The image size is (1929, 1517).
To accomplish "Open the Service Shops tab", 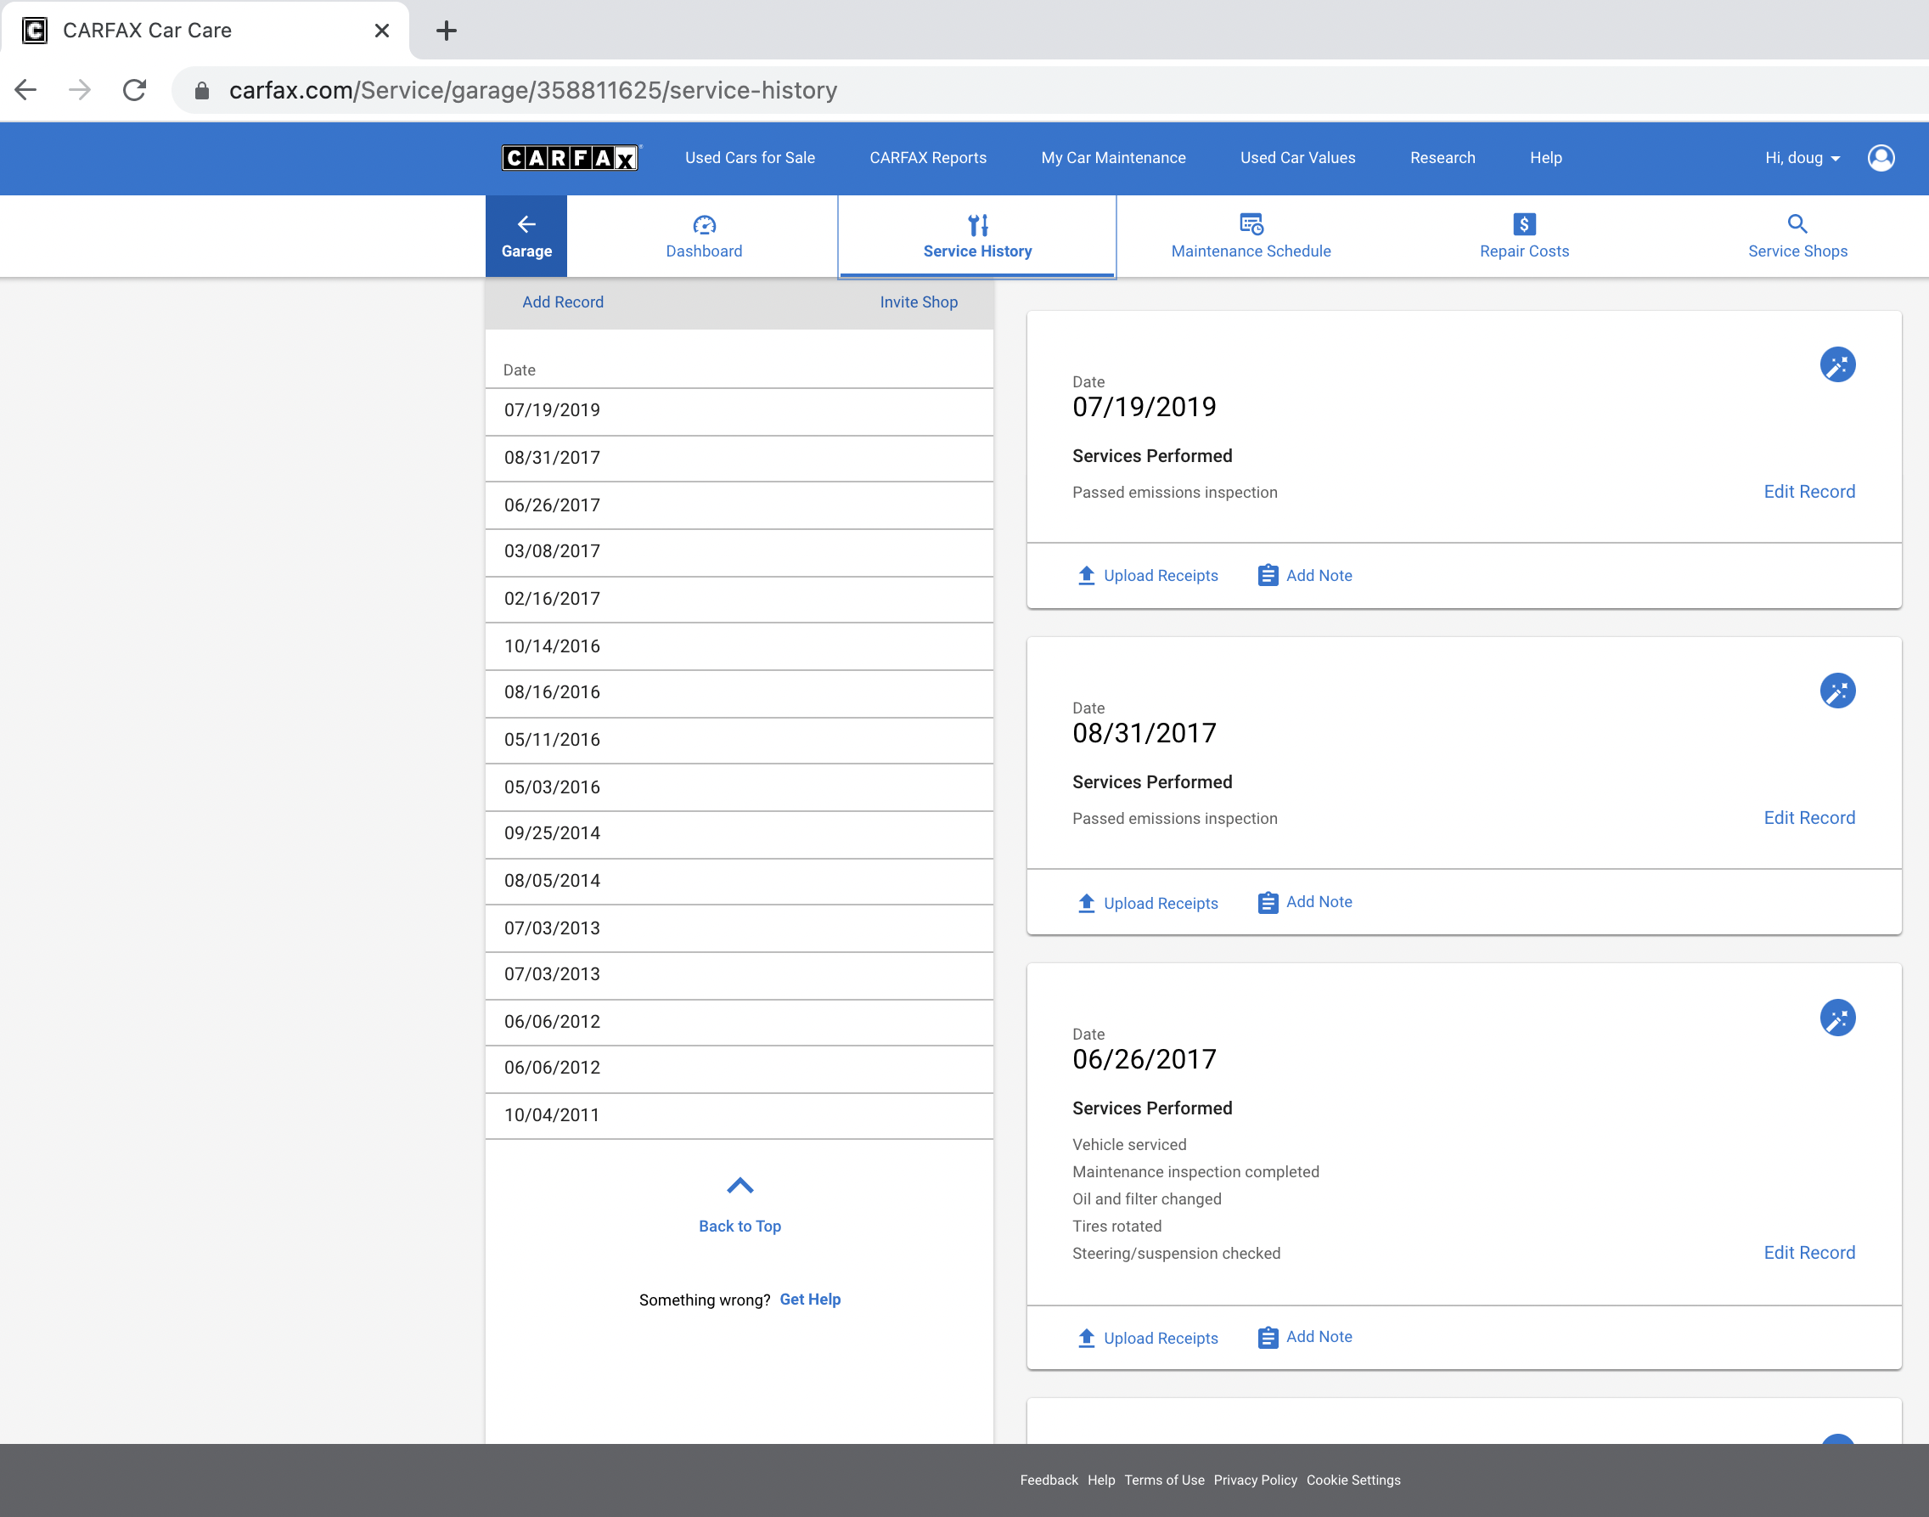I will 1797,236.
